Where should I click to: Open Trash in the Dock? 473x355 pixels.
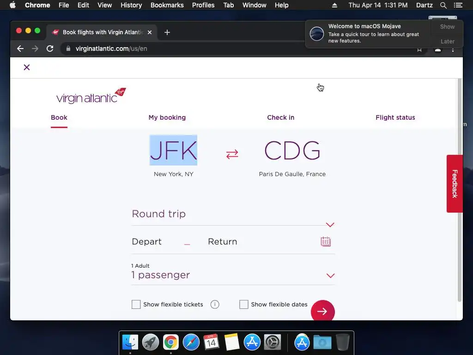342,343
